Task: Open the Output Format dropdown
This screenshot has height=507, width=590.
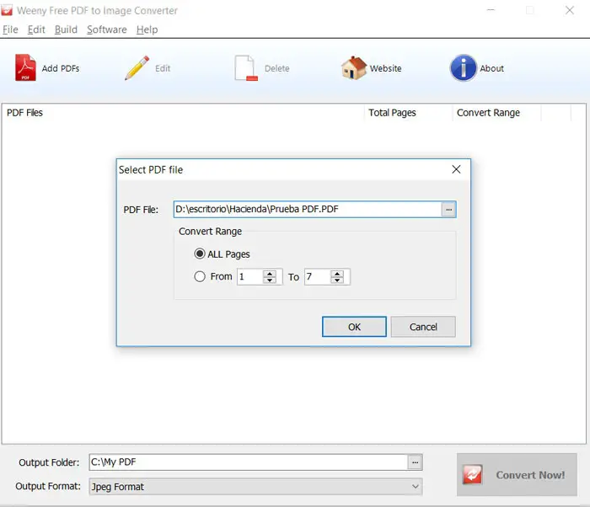Action: [255, 486]
